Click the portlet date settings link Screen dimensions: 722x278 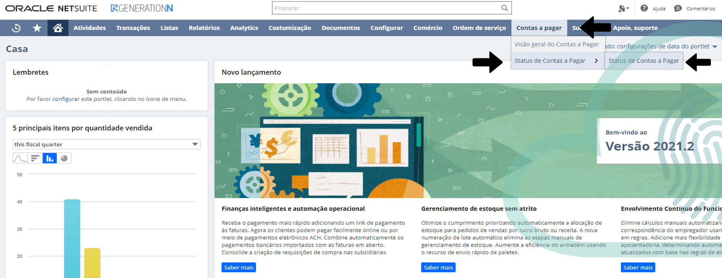pyautogui.click(x=658, y=46)
